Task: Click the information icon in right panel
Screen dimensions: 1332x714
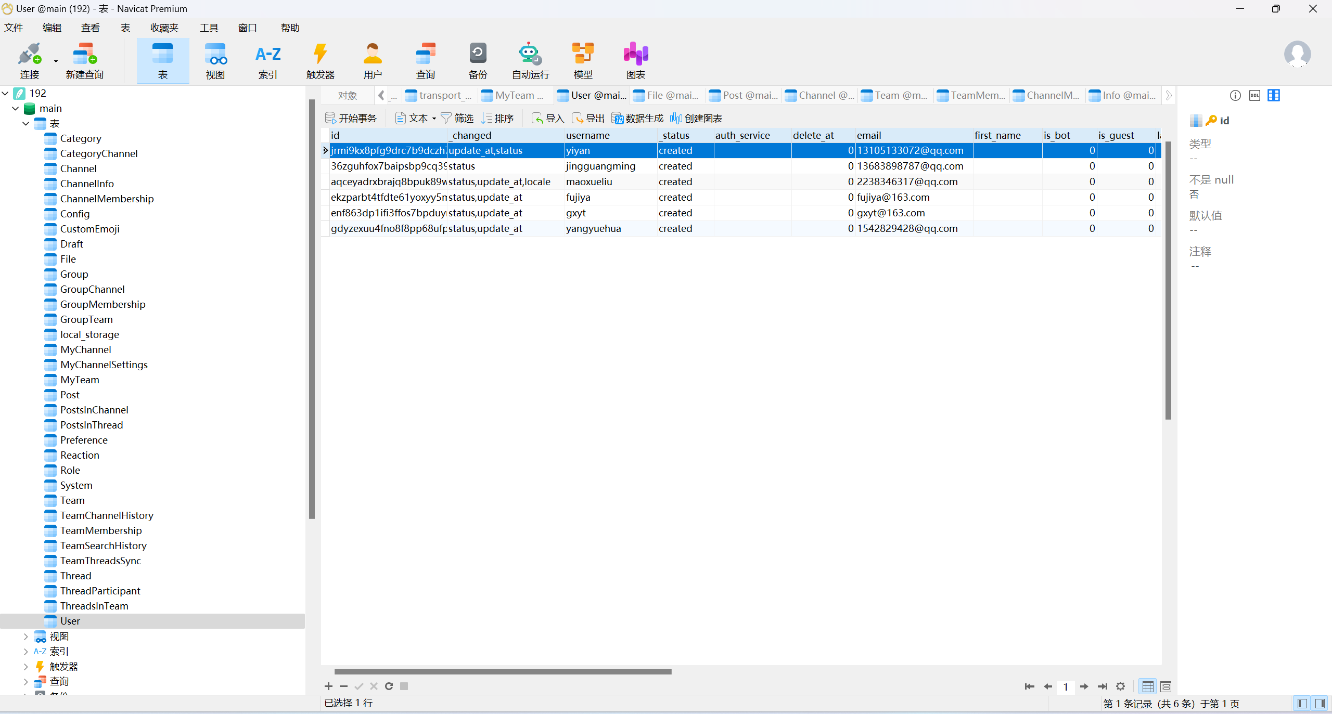Action: [1235, 95]
